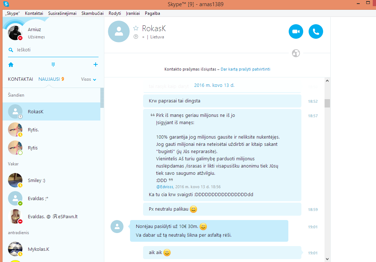
Task: Click the 'Va dabar už tą neutralų' message line
Action: click(x=184, y=235)
